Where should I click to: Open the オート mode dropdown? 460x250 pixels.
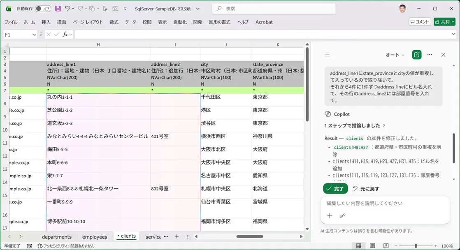tap(395, 55)
